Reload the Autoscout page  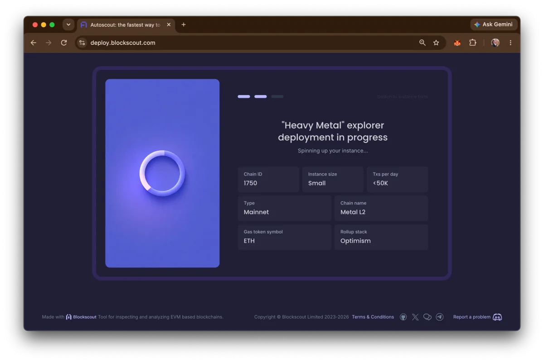click(64, 43)
